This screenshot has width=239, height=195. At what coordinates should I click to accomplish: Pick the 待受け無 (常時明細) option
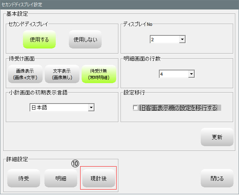pos(99,74)
